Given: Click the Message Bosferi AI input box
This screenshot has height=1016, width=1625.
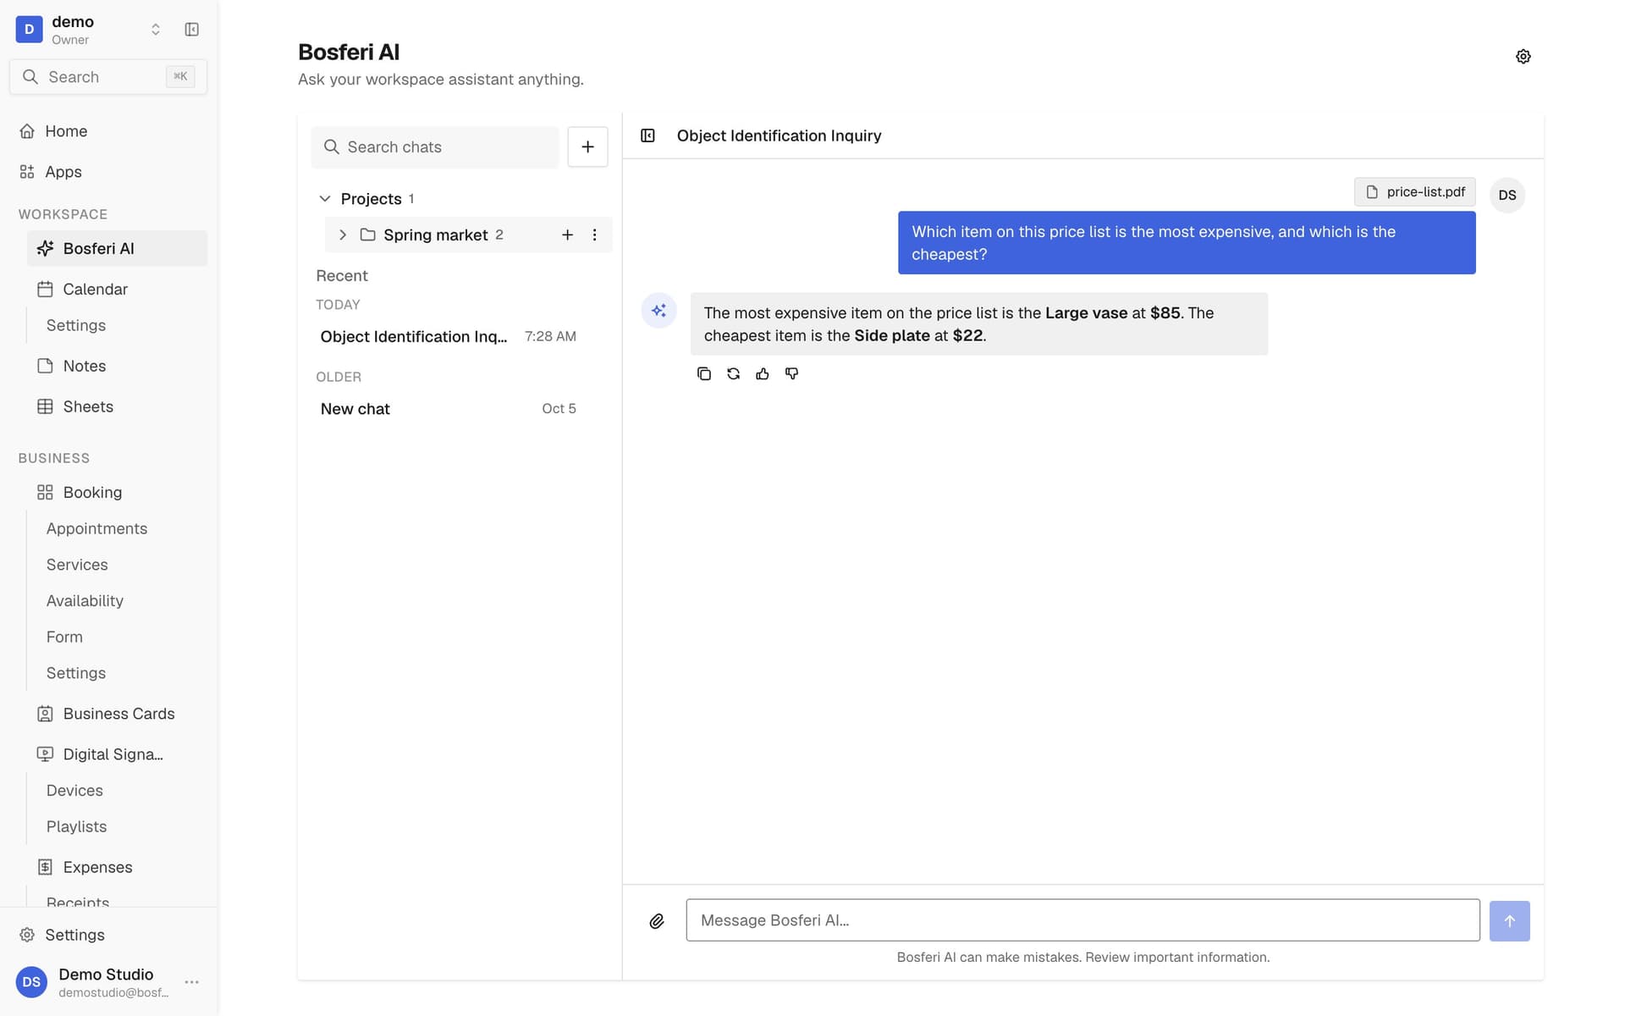Looking at the screenshot, I should coord(1082,921).
